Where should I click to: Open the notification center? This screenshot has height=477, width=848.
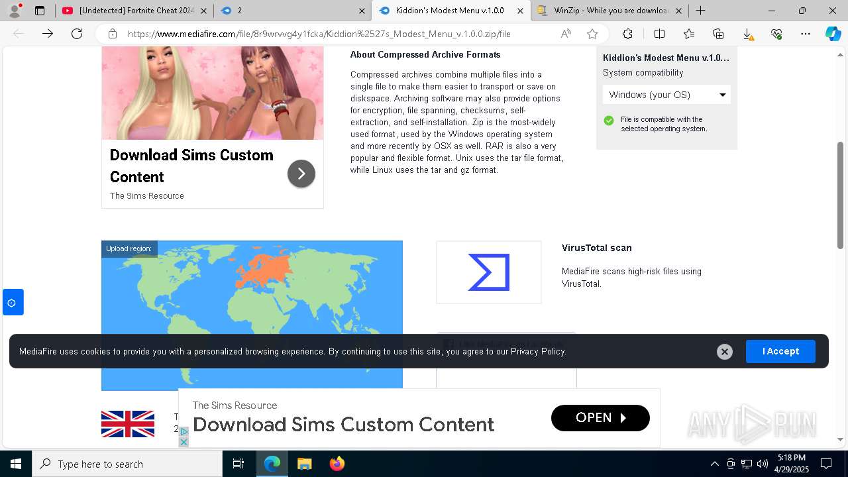(826, 464)
